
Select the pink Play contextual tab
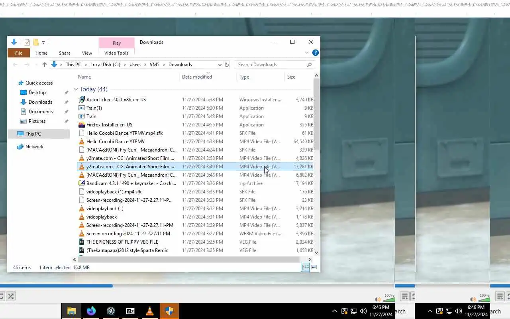pyautogui.click(x=117, y=43)
